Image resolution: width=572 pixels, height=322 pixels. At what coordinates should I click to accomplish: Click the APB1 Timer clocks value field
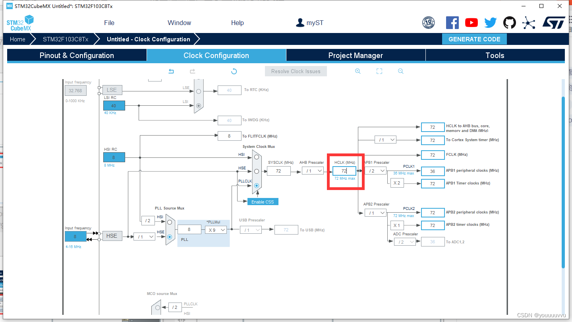[433, 184]
